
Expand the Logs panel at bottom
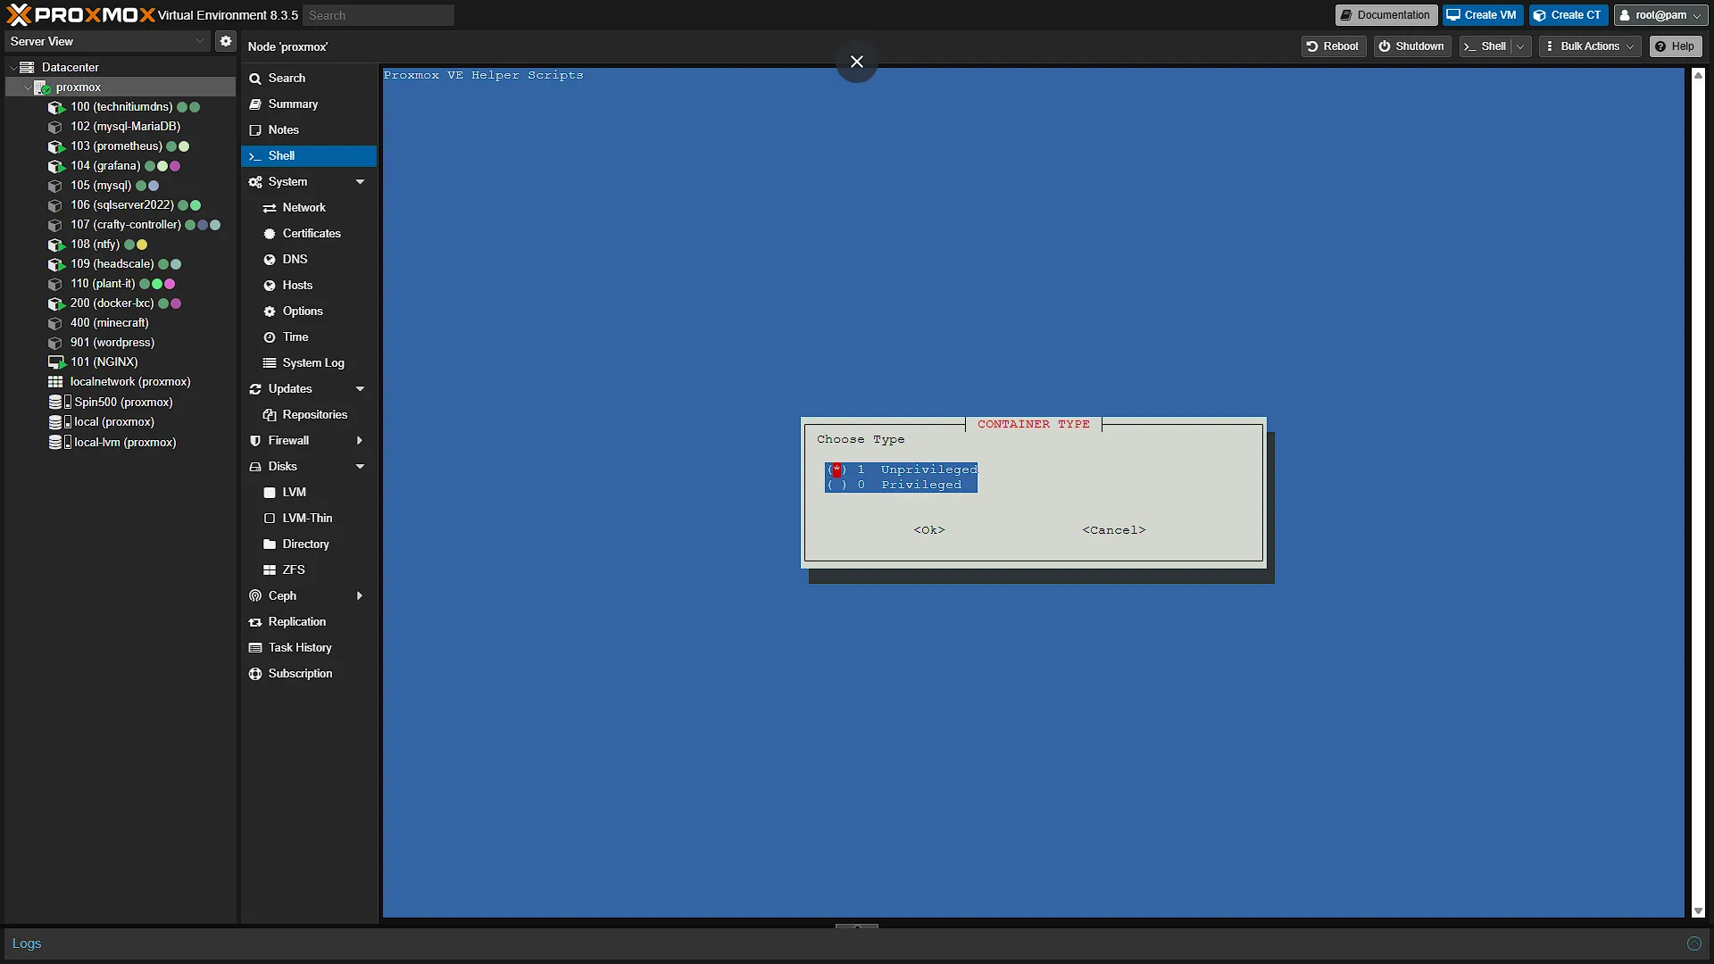pyautogui.click(x=857, y=927)
